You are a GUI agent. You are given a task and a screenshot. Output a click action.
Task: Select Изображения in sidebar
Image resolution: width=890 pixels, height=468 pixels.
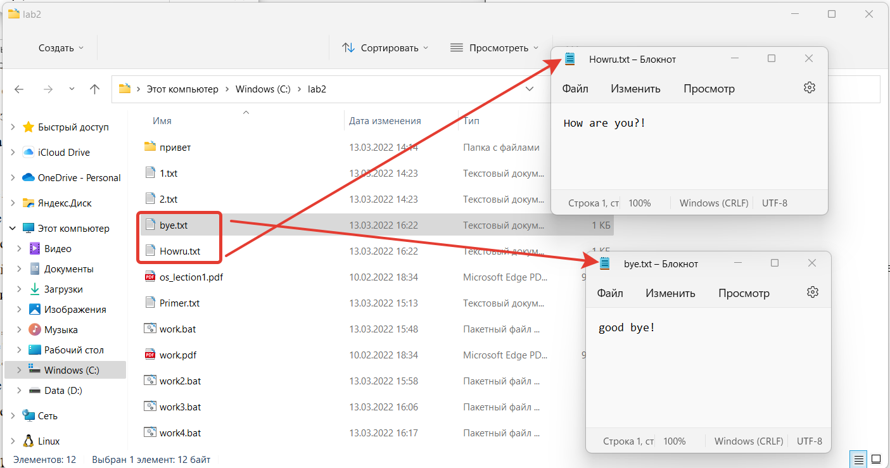point(75,309)
